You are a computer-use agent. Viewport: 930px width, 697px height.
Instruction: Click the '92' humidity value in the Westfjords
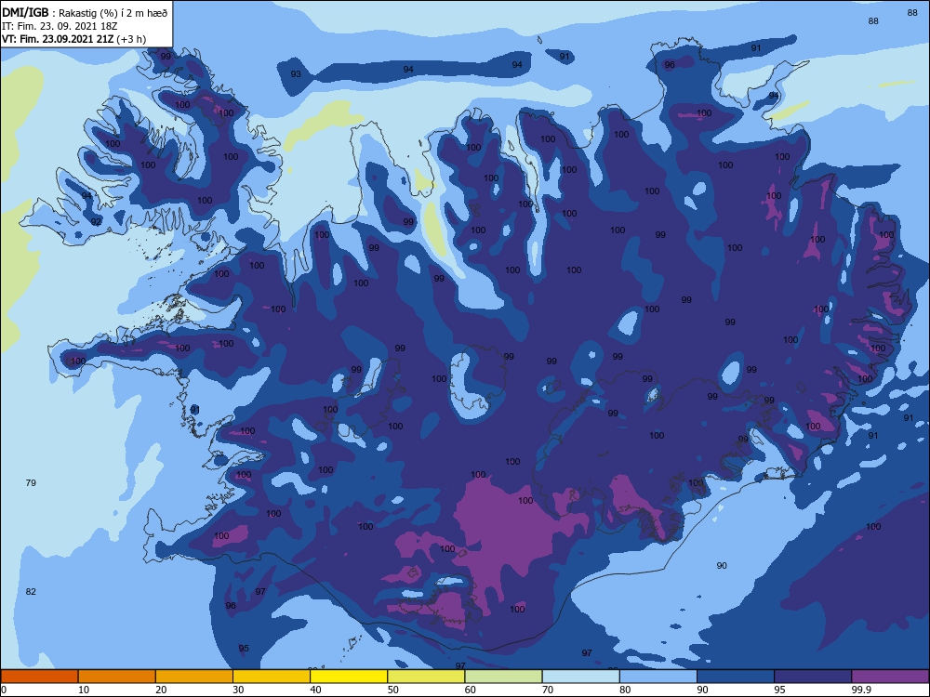(x=96, y=222)
